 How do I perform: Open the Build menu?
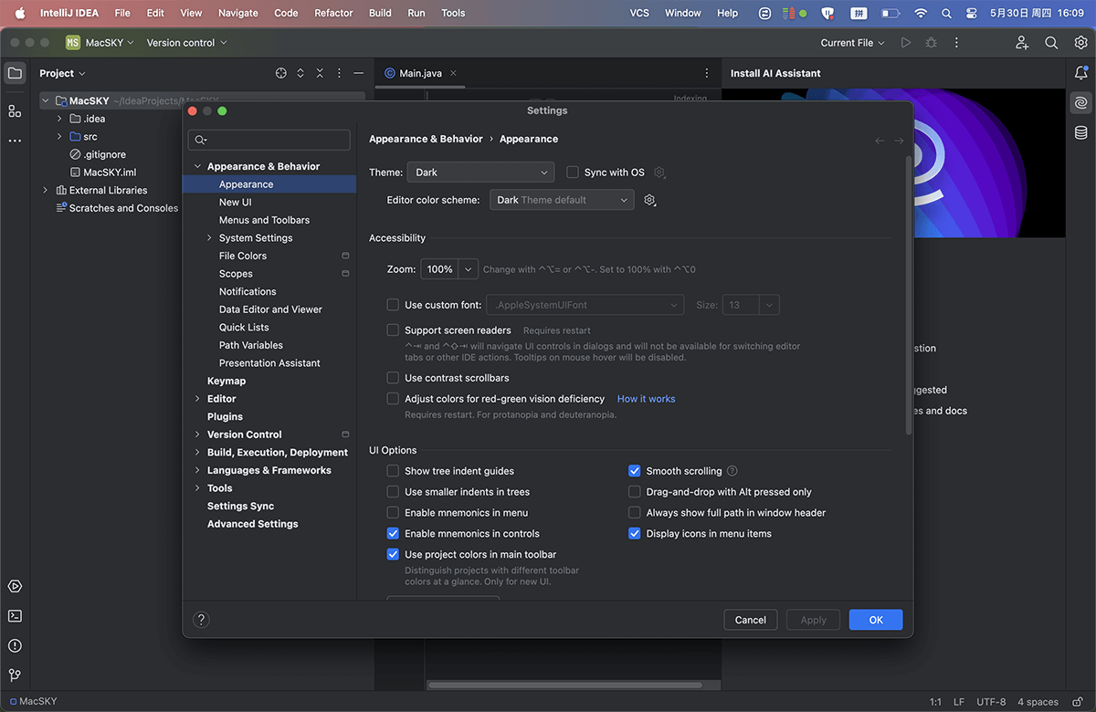pos(380,13)
